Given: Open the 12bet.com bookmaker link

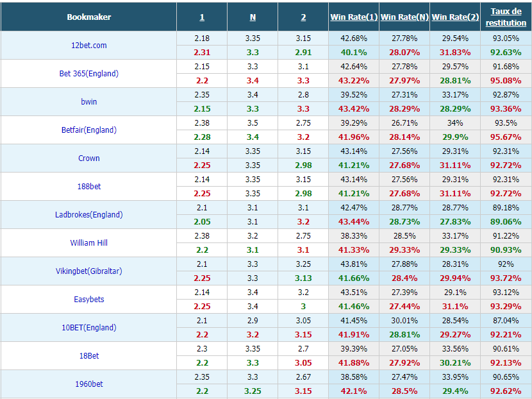Looking at the screenshot, I should 89,45.
